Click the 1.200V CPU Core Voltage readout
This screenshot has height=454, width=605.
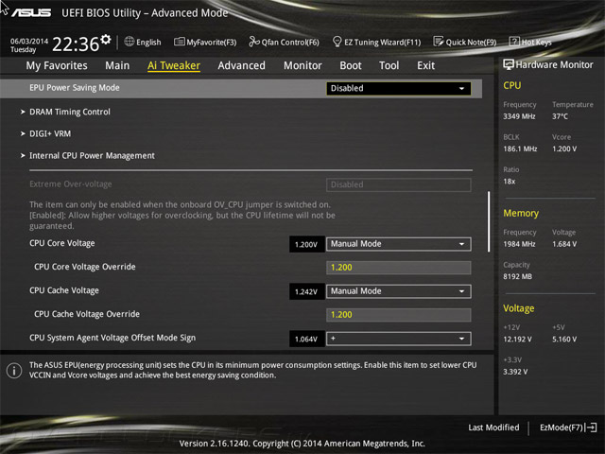point(306,244)
